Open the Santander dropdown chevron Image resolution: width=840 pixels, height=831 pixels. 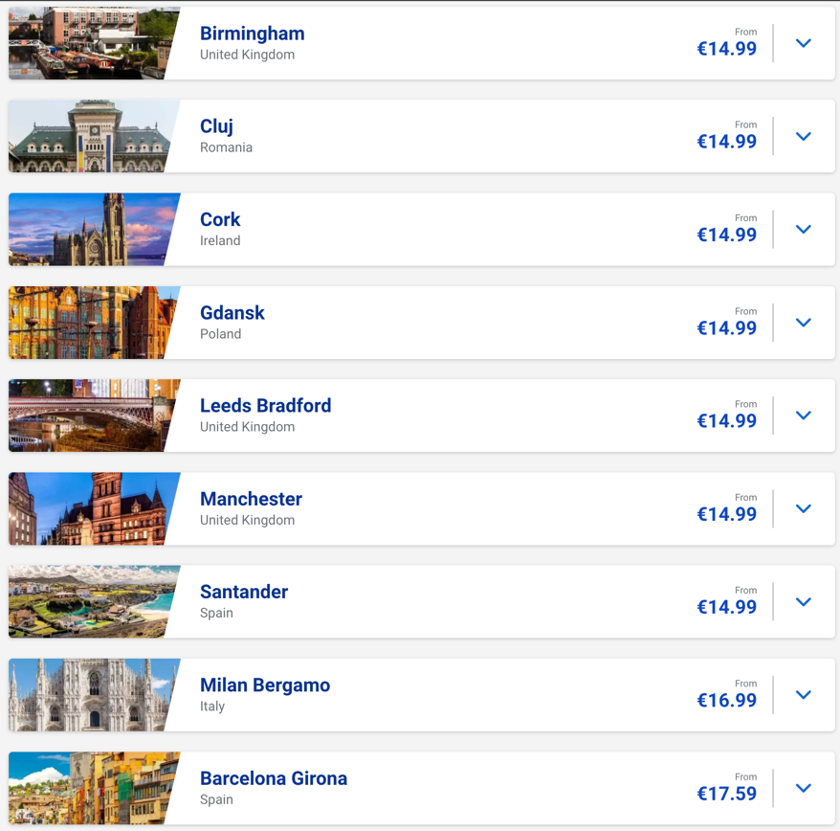[804, 601]
